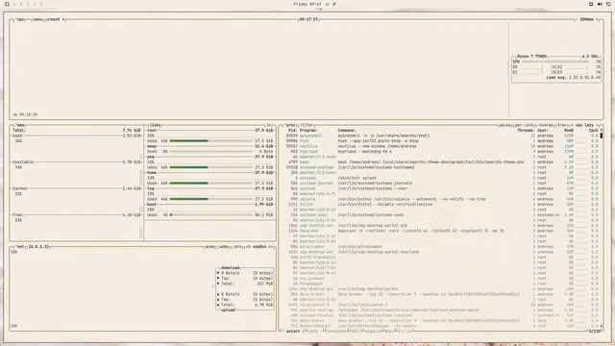615x346 pixels.
Task: Click the select option in proc footer
Action: (292, 332)
